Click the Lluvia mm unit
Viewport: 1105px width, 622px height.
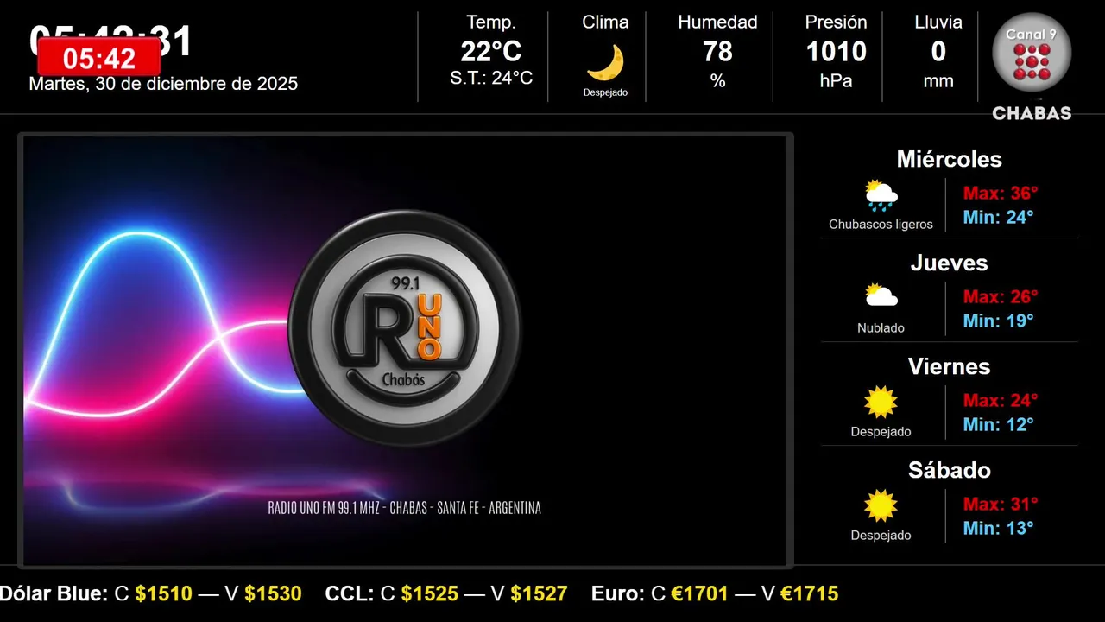point(938,81)
